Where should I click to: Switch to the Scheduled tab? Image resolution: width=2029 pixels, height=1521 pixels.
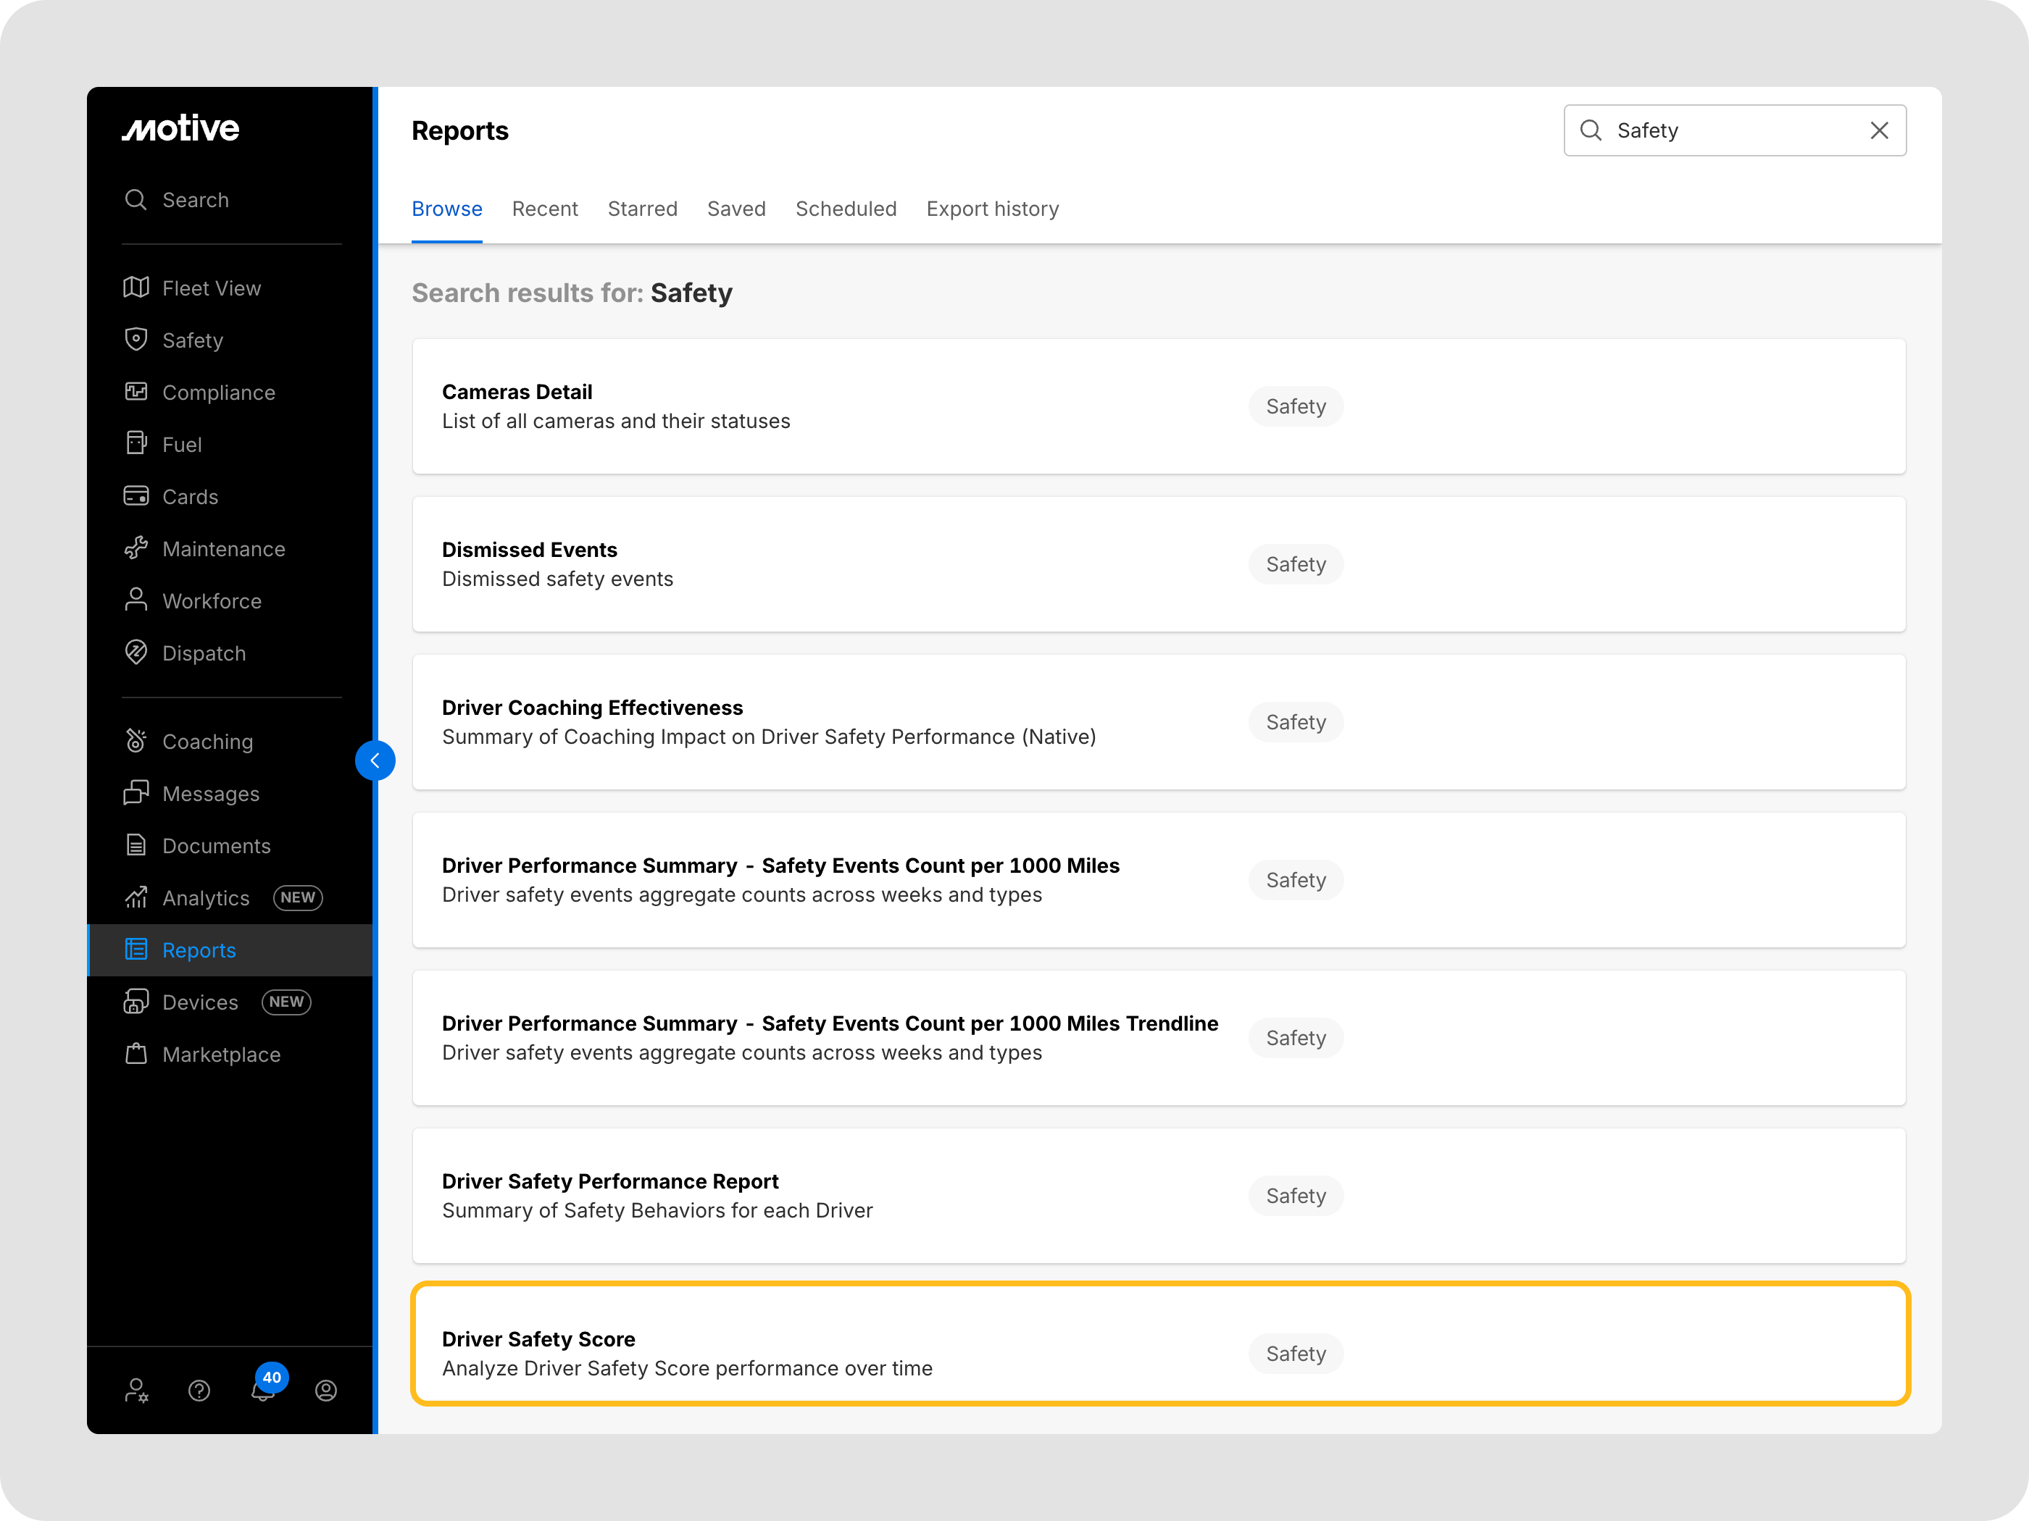point(845,209)
